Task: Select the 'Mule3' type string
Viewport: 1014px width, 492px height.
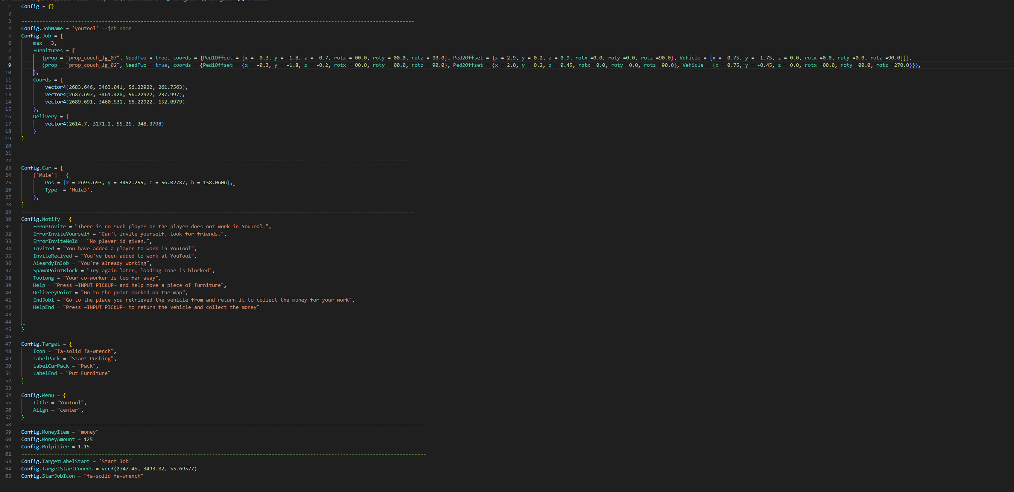Action: [79, 190]
